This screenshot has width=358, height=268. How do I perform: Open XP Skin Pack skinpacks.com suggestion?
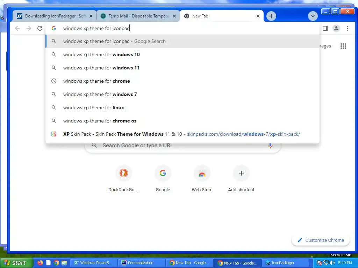(182, 134)
